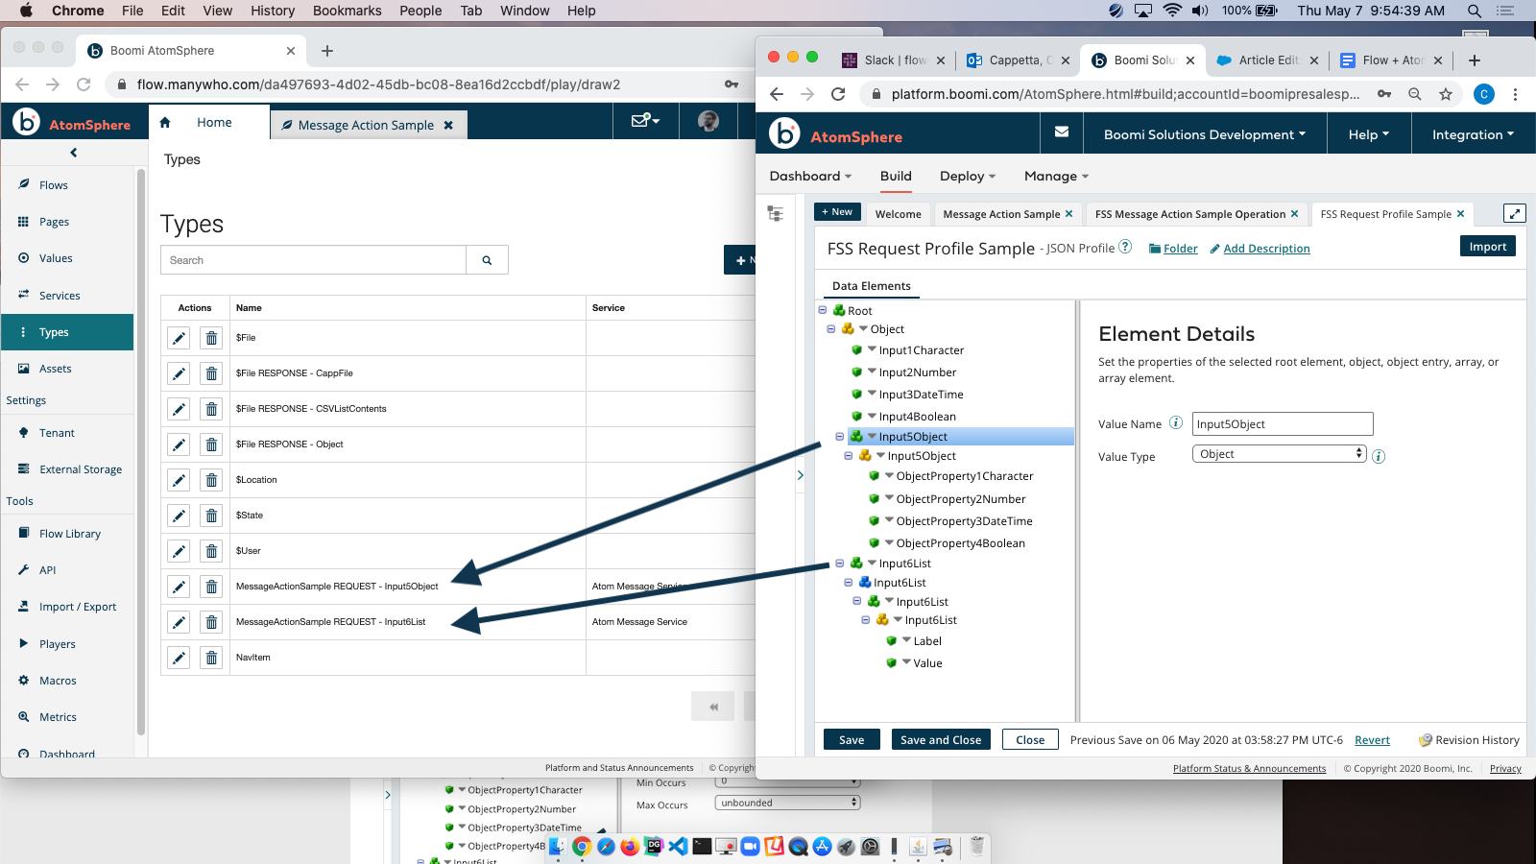Delete the $State type

click(x=211, y=516)
